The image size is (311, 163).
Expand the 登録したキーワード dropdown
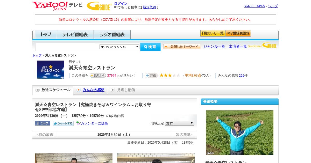point(182,47)
